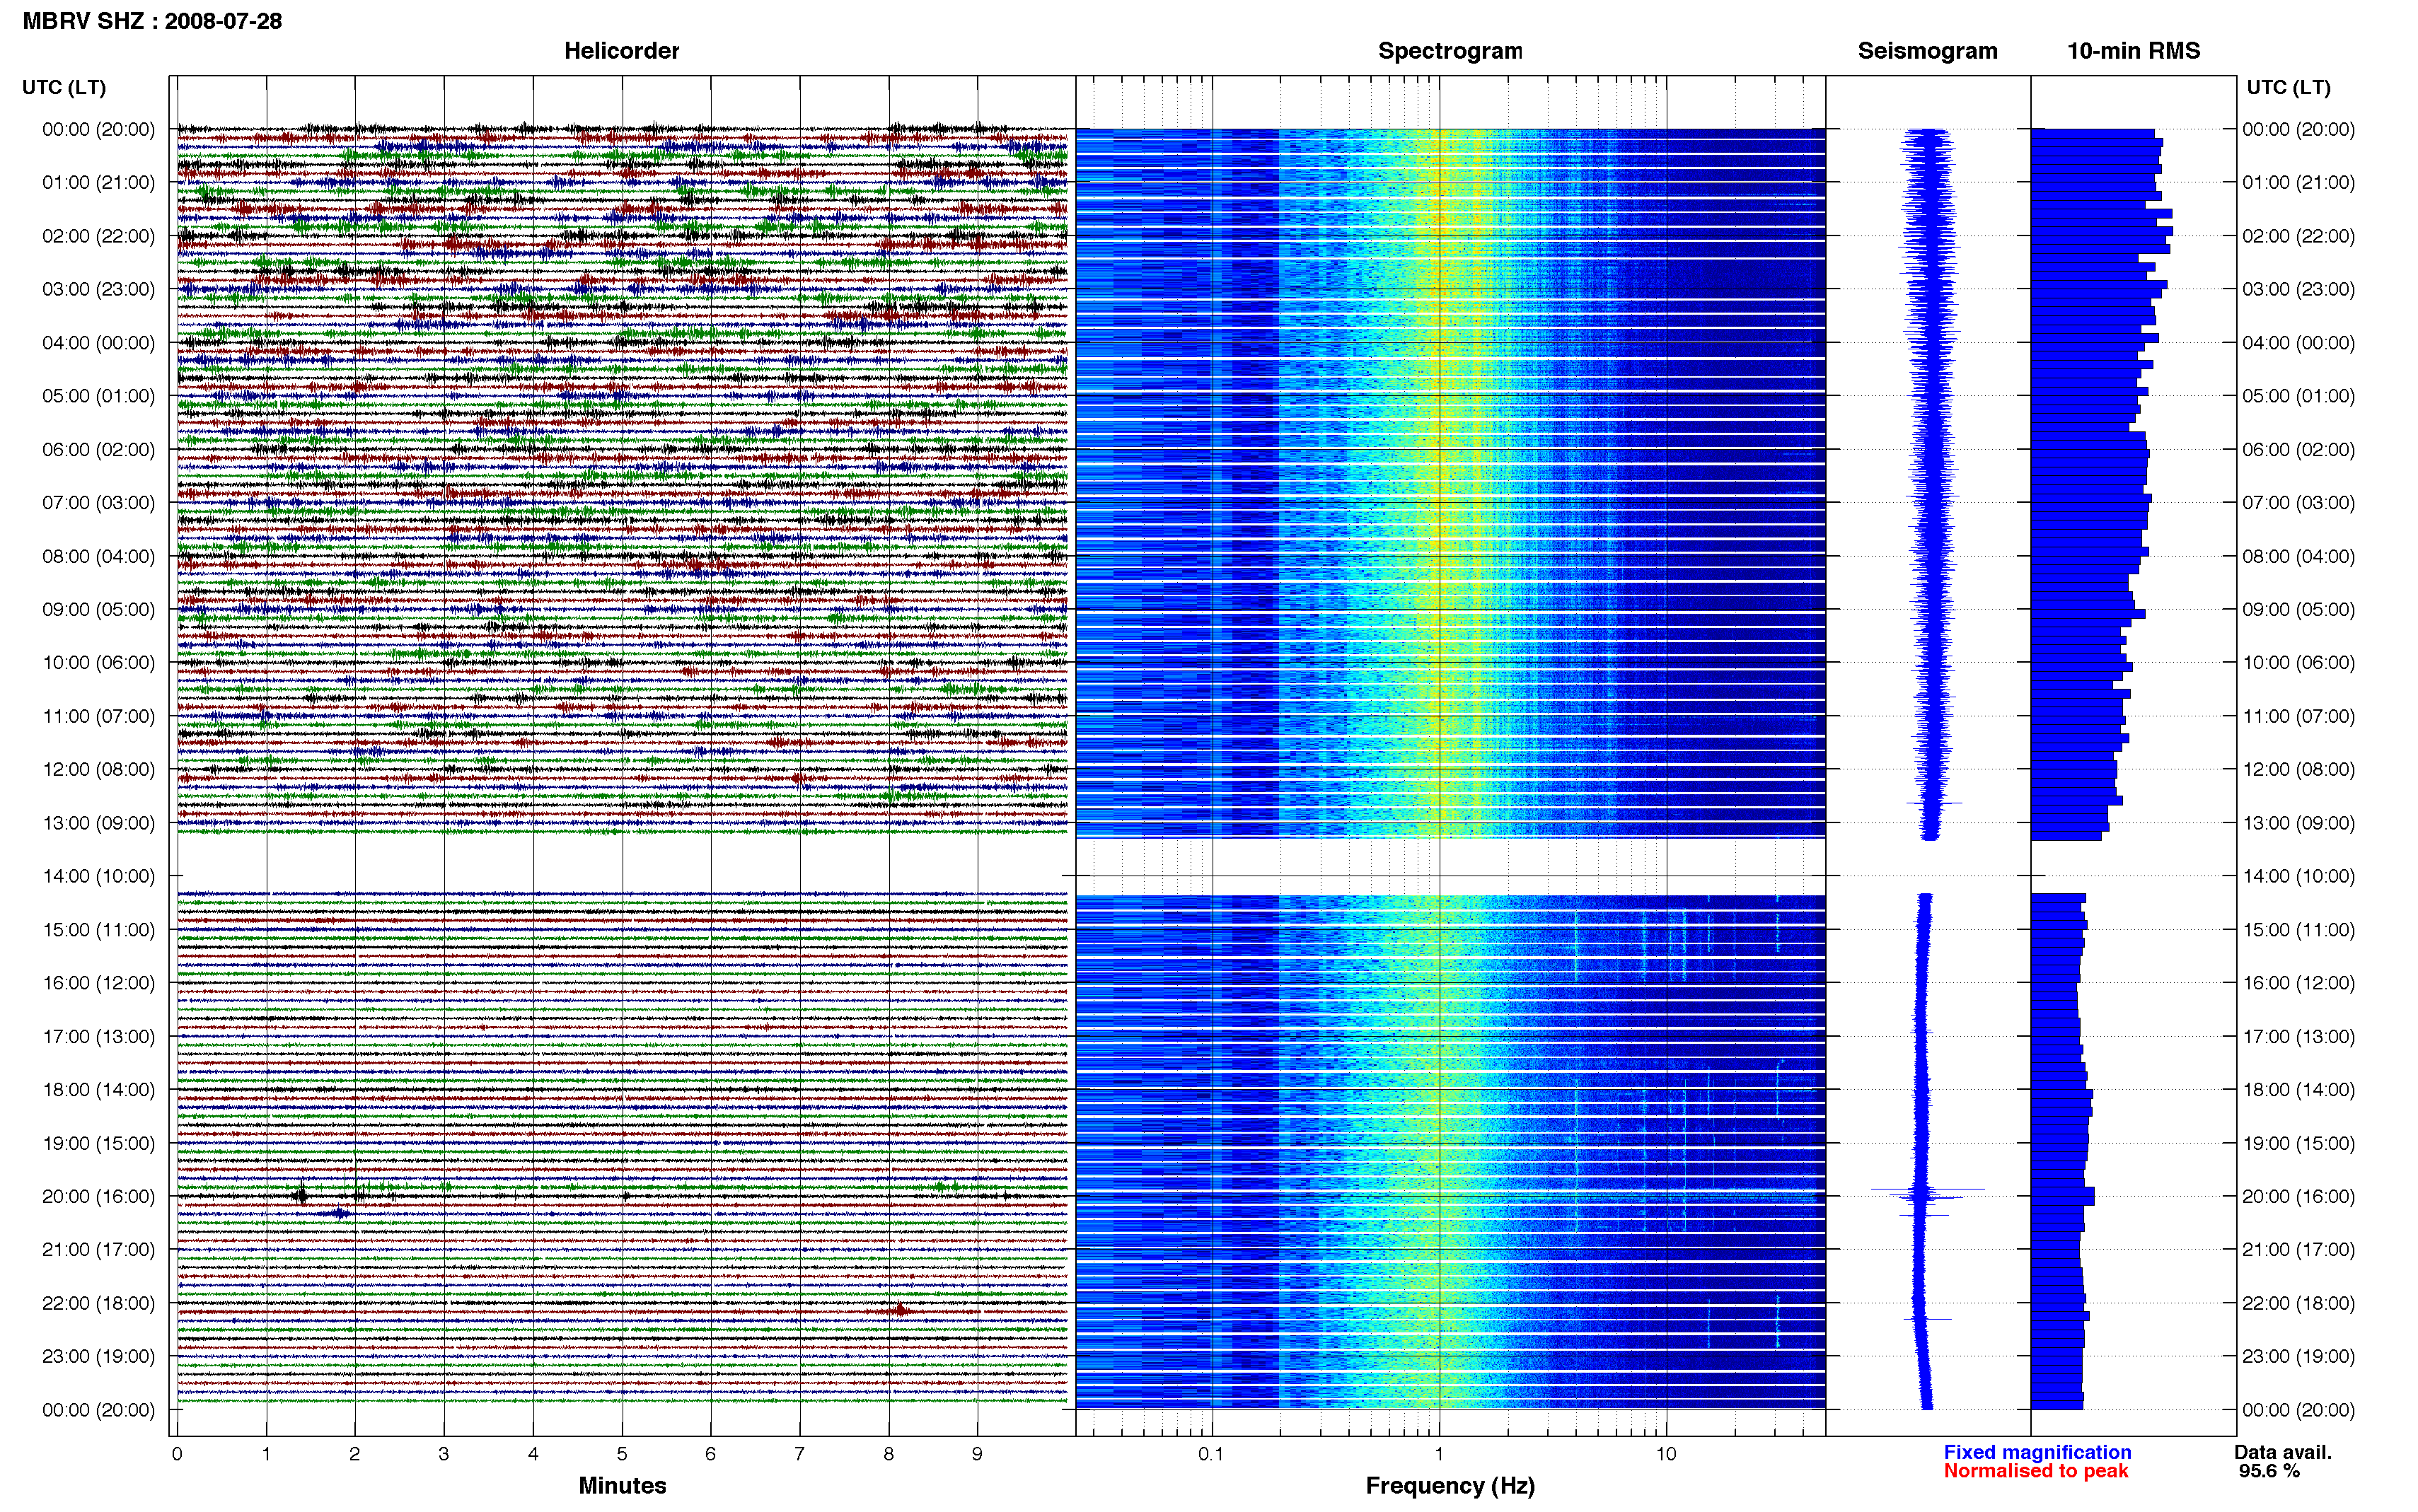Click minute tick label 0 on helicorder axis
Screen dimensions: 2418x1512
(x=177, y=1454)
